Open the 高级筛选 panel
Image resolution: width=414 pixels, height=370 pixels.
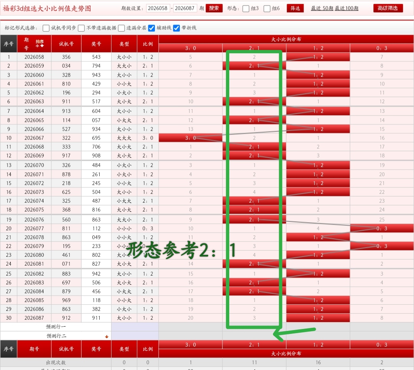click(388, 8)
